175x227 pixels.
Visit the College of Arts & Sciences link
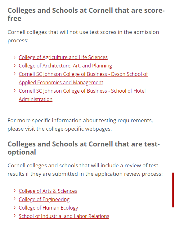point(48,191)
